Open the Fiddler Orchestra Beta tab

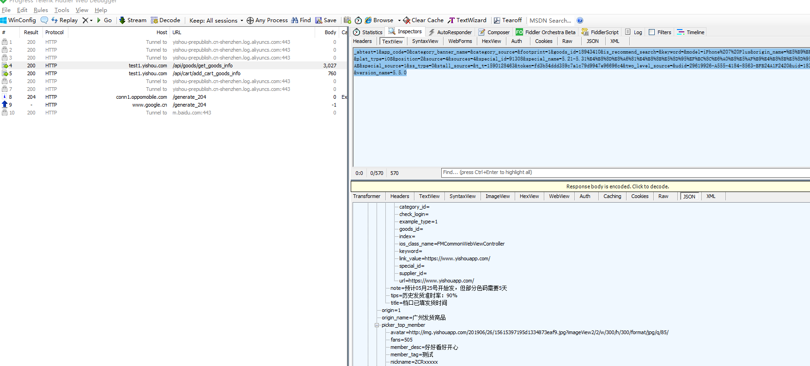click(546, 32)
